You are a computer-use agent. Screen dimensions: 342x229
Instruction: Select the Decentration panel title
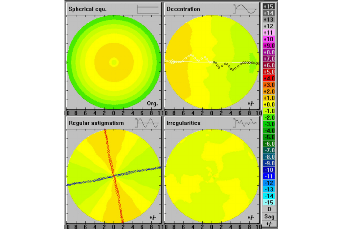[183, 9]
